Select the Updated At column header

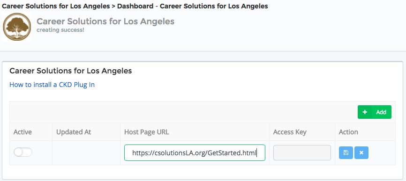pyautogui.click(x=74, y=132)
